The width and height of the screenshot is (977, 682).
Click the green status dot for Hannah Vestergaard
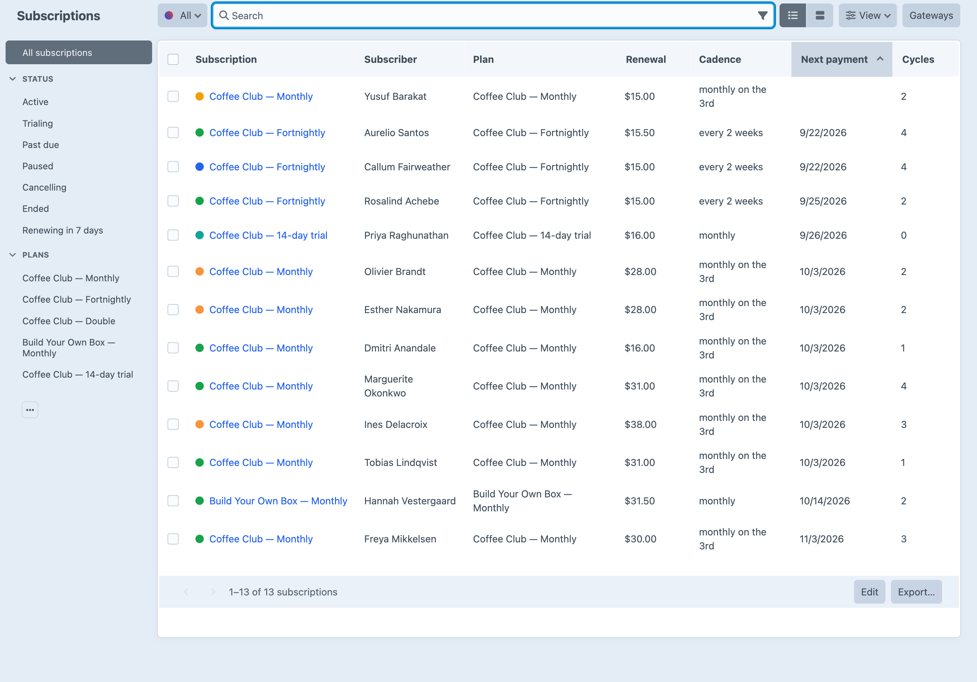(x=199, y=501)
